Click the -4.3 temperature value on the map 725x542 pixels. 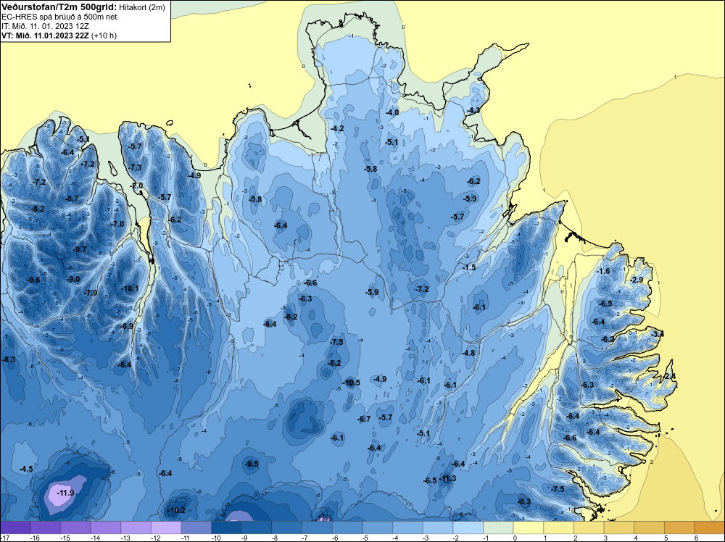[473, 110]
